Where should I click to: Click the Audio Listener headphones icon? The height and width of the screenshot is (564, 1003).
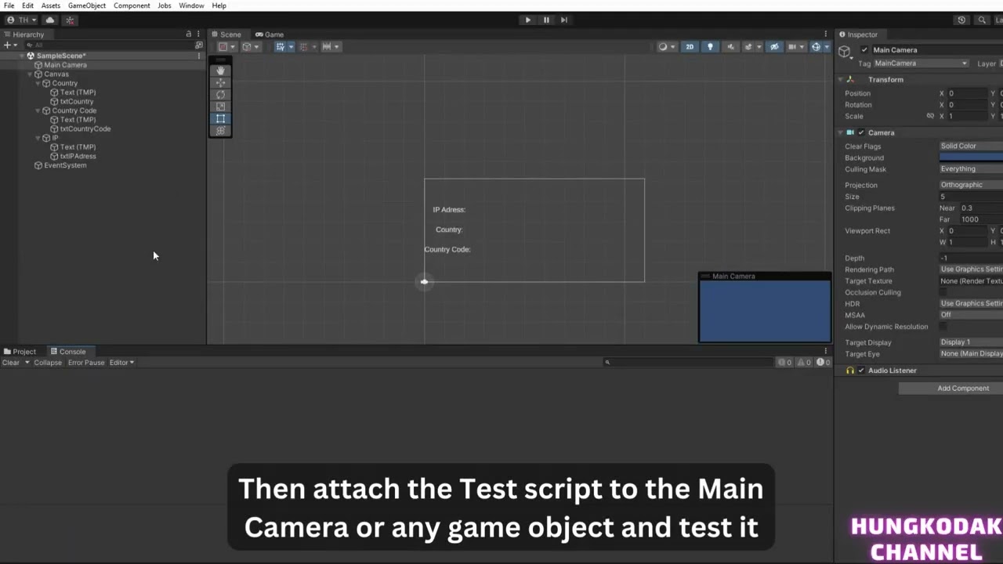(850, 371)
